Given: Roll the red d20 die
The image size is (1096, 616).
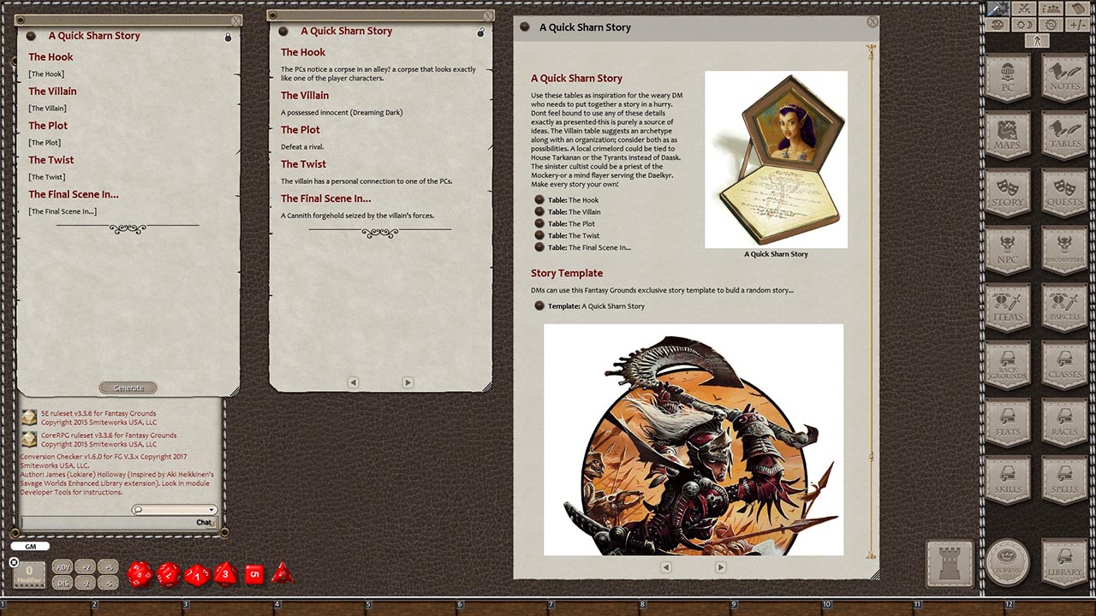Looking at the screenshot, I should coord(139,573).
